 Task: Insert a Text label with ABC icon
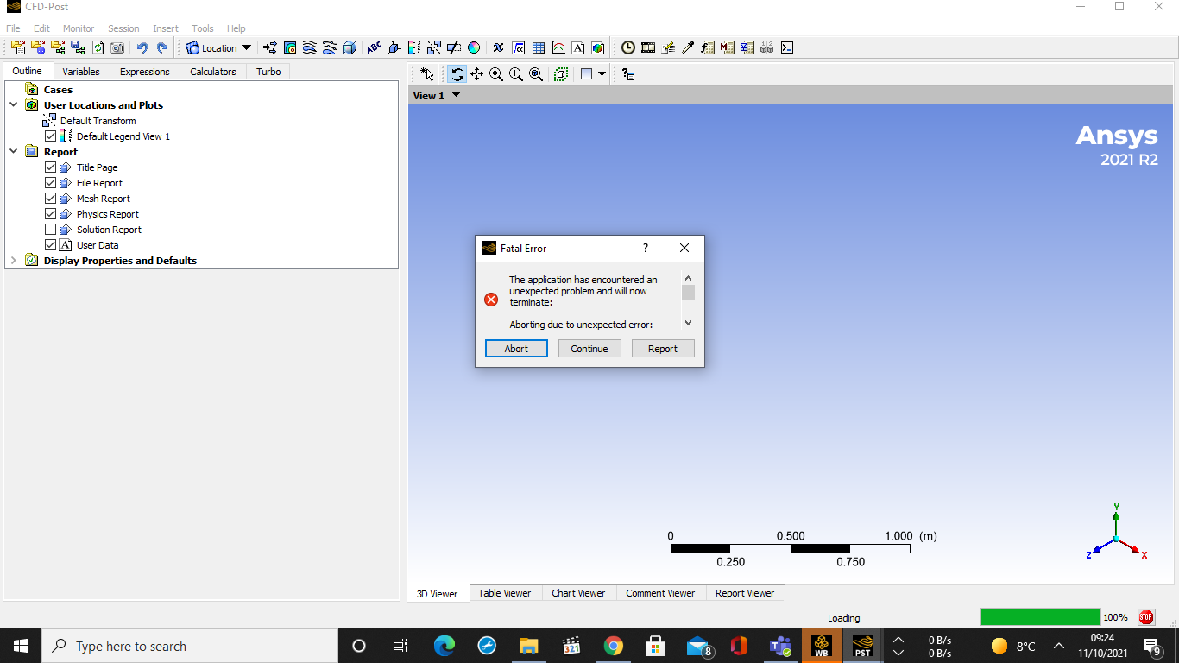tap(374, 48)
